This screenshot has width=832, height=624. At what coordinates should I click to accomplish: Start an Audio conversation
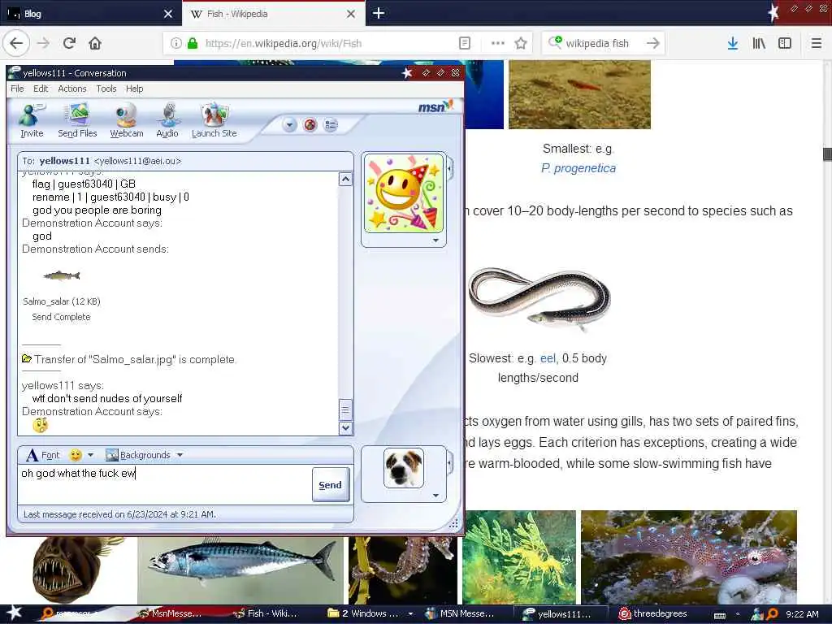click(167, 120)
